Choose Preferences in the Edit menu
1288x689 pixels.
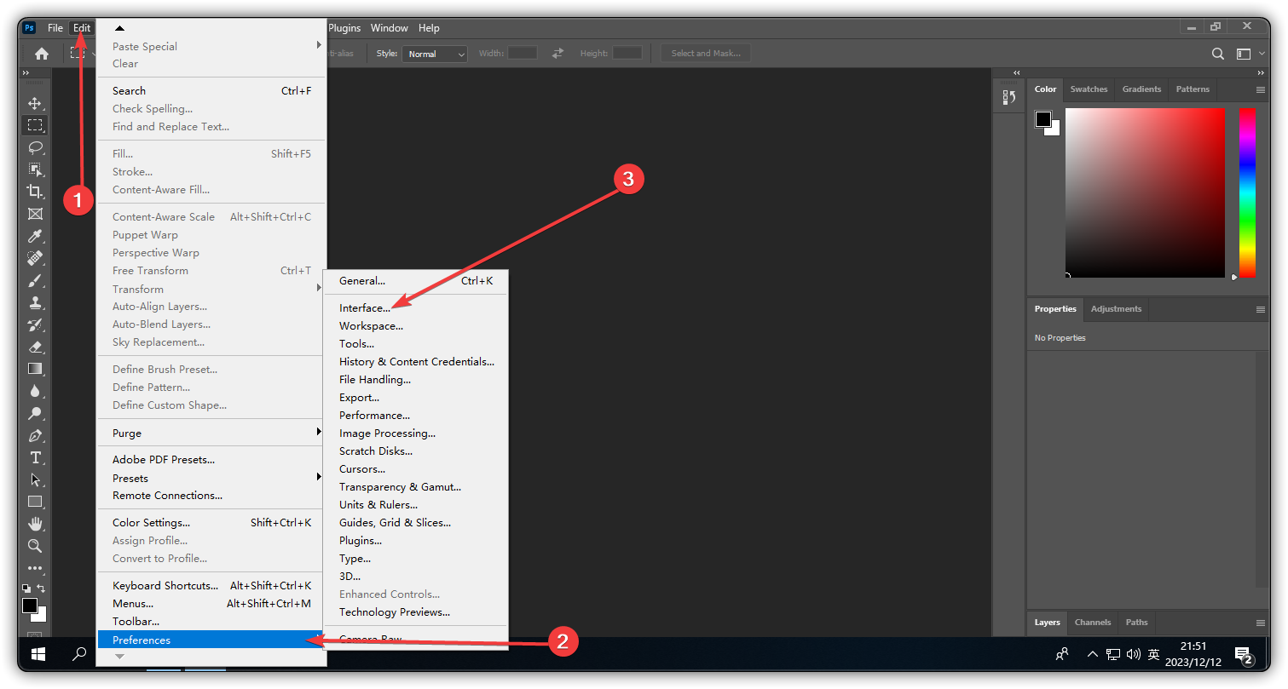click(211, 640)
